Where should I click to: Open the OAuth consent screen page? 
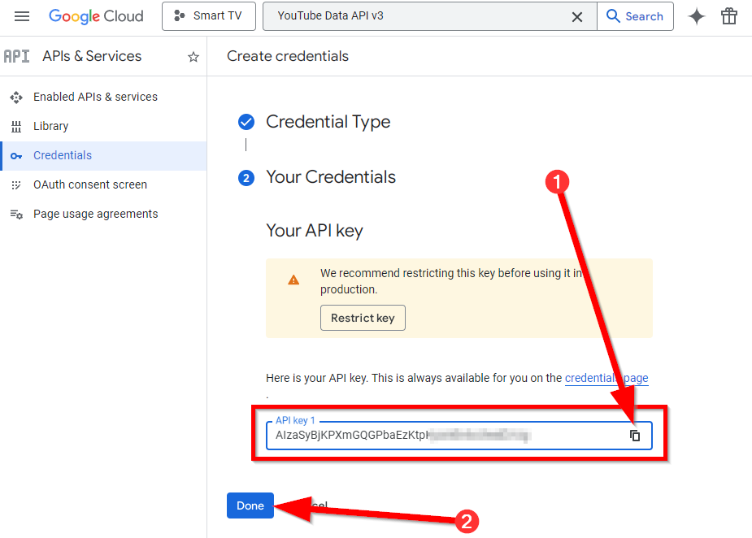pos(90,184)
